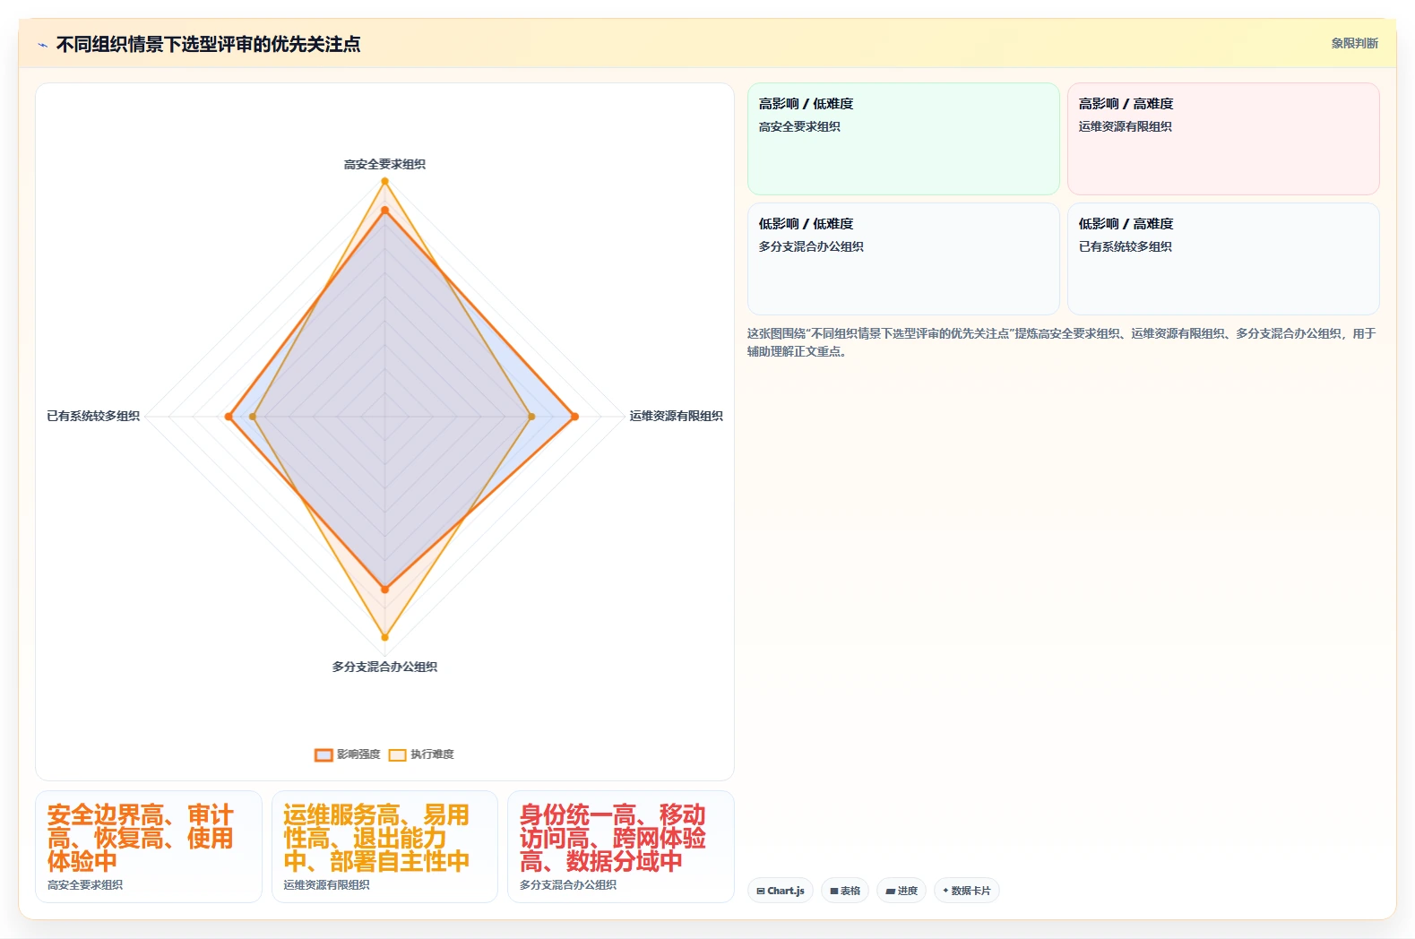1415x939 pixels.
Task: Click 运维资源有限组织 text in the pink quadrant card
Action: [1126, 126]
